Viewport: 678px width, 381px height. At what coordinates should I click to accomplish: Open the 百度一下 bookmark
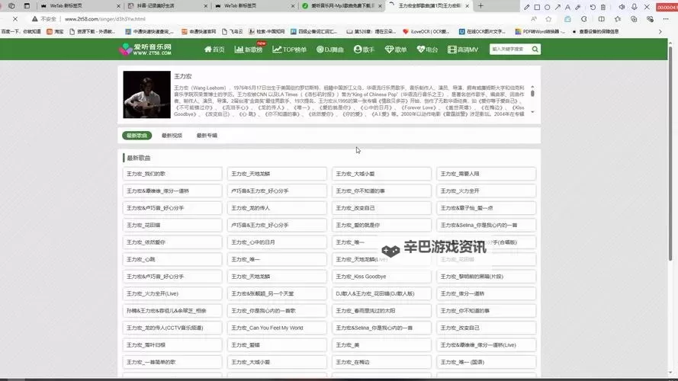(x=21, y=31)
